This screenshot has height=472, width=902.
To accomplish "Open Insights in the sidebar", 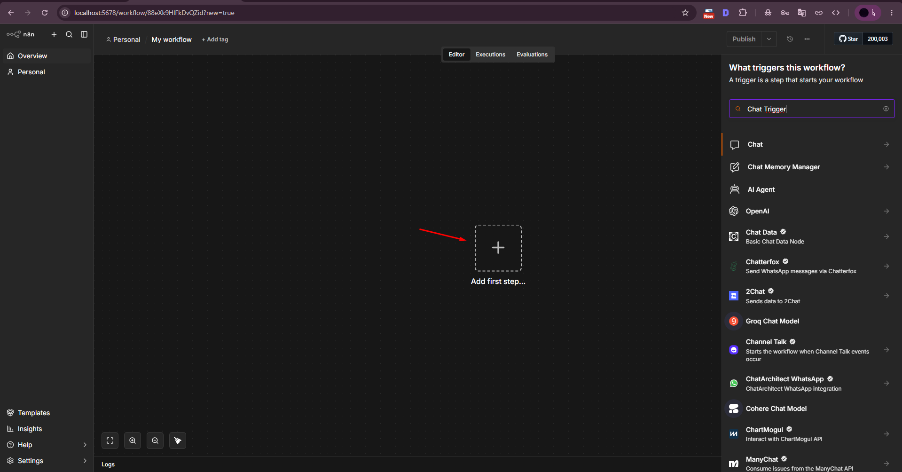I will pyautogui.click(x=47, y=429).
